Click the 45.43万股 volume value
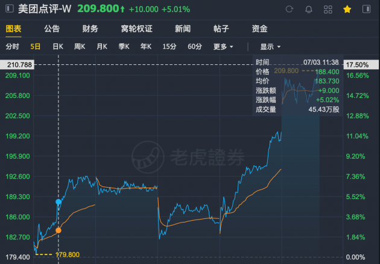Screen dimensions: 380x264 click(324, 109)
